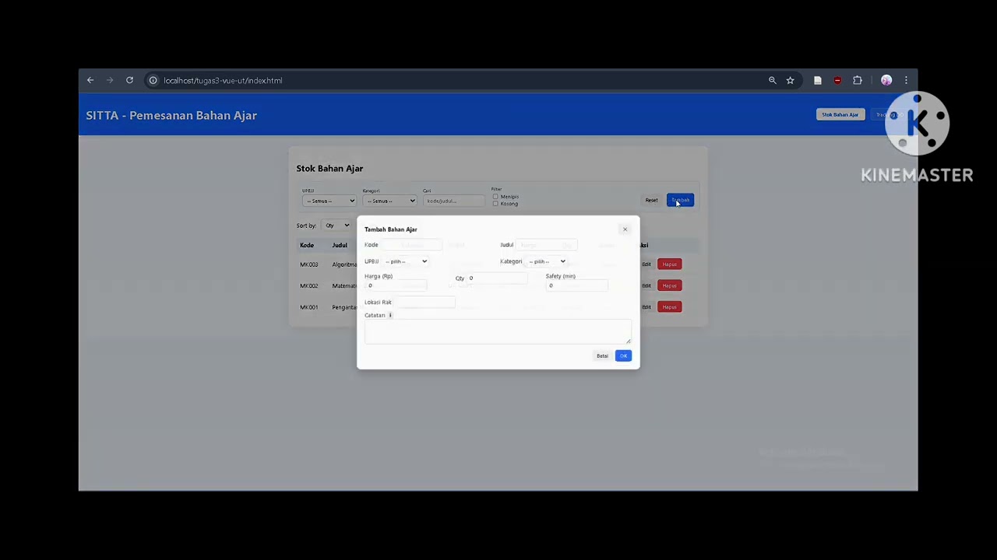Viewport: 997px width, 560px height.
Task: Delete the MK002 row with Hapus
Action: click(669, 285)
